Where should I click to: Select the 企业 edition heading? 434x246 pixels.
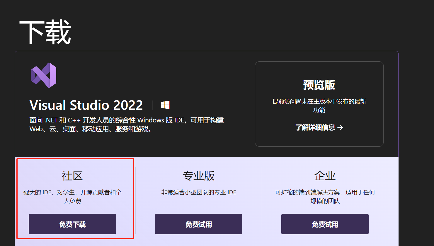pyautogui.click(x=325, y=176)
